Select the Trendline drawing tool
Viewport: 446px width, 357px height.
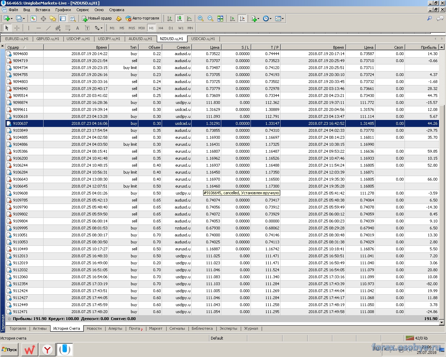(x=48, y=28)
